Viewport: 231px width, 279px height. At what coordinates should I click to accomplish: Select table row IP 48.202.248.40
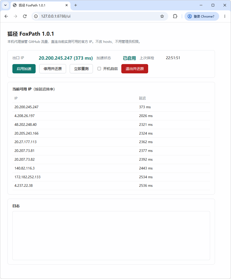111,125
